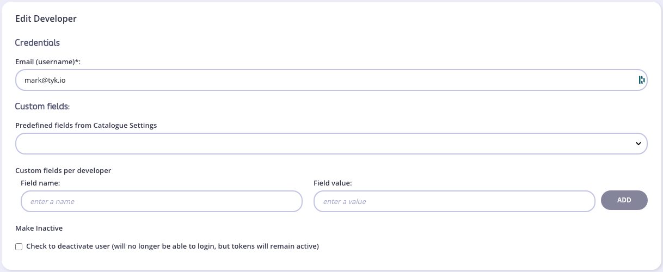Image resolution: width=663 pixels, height=272 pixels.
Task: Enable the deactivate user checkbox
Action: 19,246
